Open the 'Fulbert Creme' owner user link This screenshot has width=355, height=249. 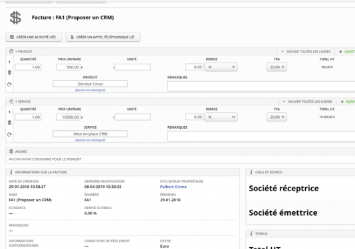click(x=174, y=187)
